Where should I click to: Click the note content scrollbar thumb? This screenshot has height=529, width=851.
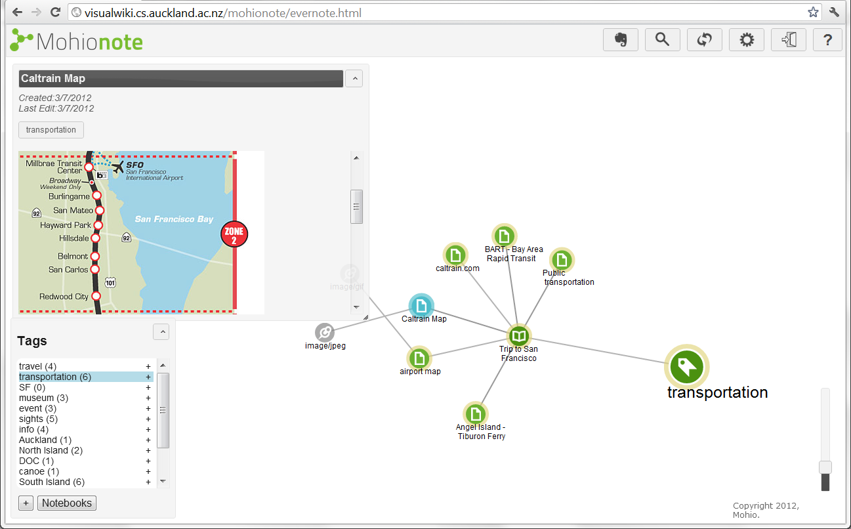pyautogui.click(x=357, y=207)
